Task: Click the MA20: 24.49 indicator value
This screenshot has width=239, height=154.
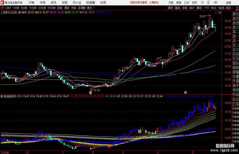Action: point(57,12)
